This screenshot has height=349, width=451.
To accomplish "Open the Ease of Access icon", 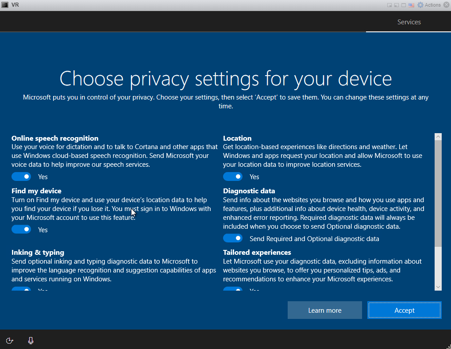I will 9,341.
